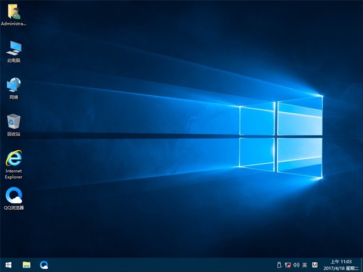
Task: Select the QQ浏览器 desktop shortcut
Action: tap(14, 195)
